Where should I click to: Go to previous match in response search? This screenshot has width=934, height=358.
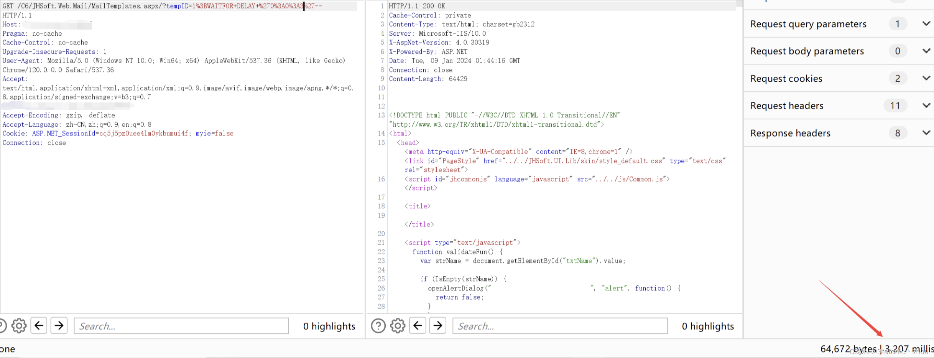point(418,326)
